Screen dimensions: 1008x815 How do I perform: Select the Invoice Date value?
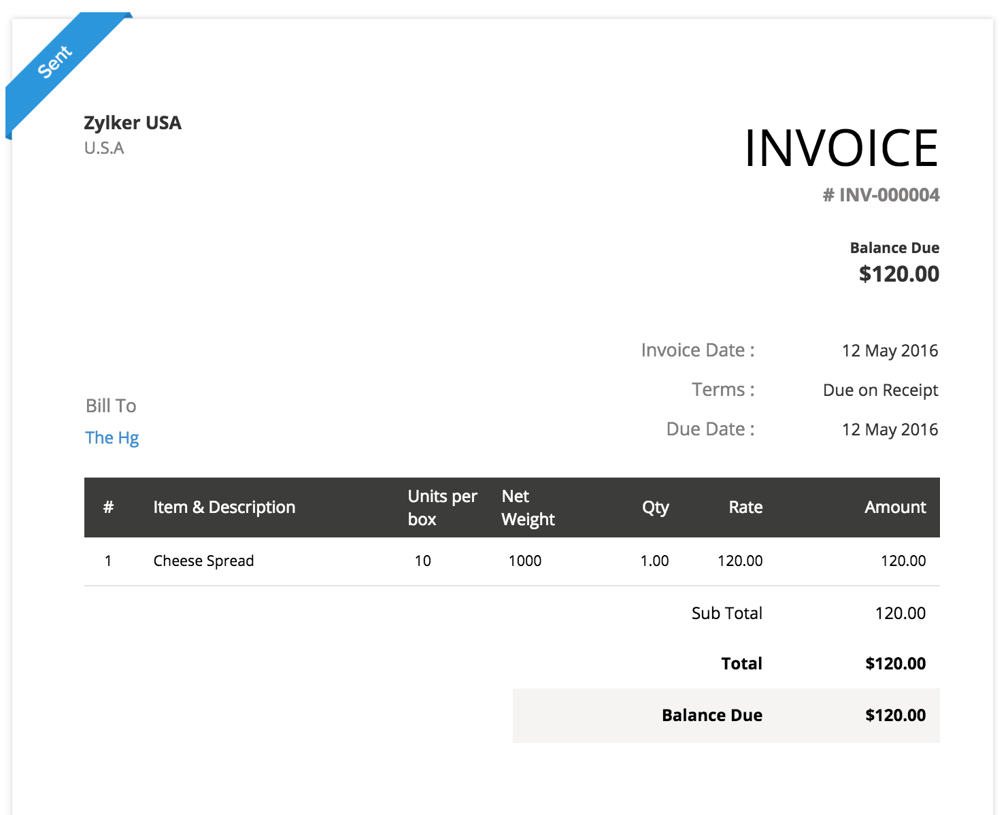[x=890, y=351]
